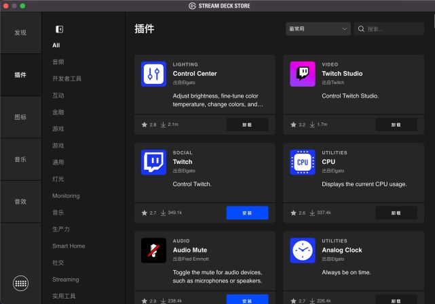Screen dimensions: 435x304
Task: Click the star rating icon for Control Center
Action: pos(145,125)
